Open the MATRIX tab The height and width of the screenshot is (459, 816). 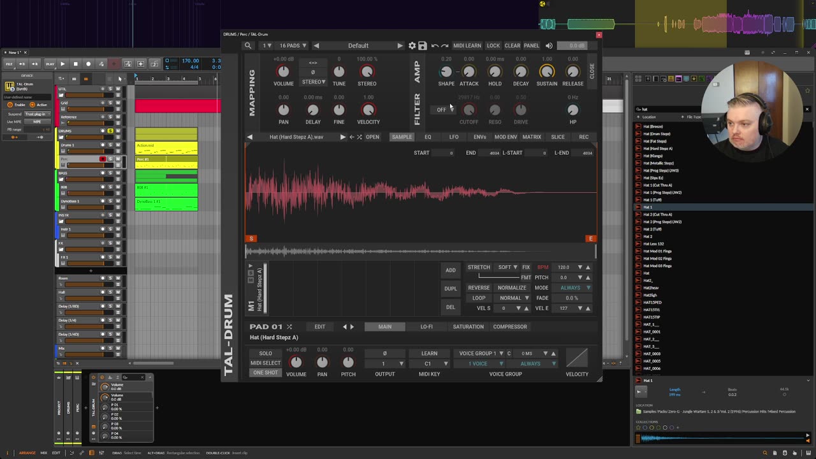(532, 137)
